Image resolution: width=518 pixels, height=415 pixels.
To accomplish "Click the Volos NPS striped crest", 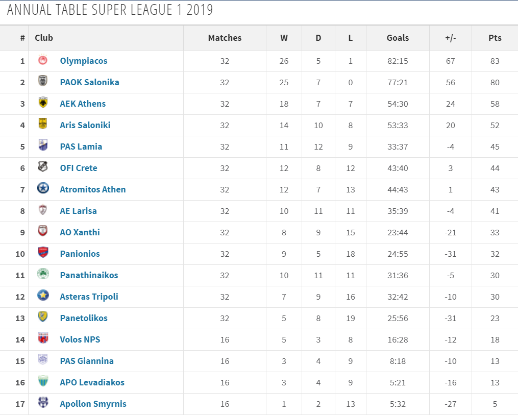I will point(43,338).
